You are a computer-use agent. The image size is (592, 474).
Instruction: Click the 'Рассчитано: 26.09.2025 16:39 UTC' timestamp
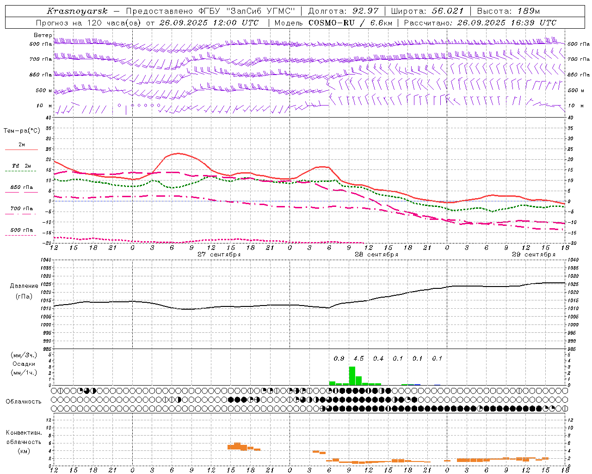coord(481,23)
